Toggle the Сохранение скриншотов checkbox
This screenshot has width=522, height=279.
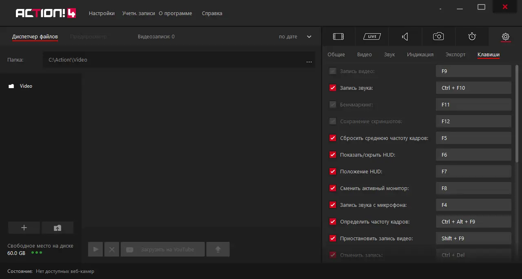[x=333, y=121]
